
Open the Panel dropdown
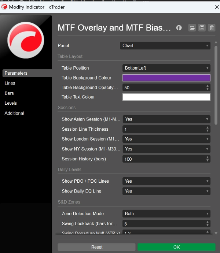pos(165,46)
